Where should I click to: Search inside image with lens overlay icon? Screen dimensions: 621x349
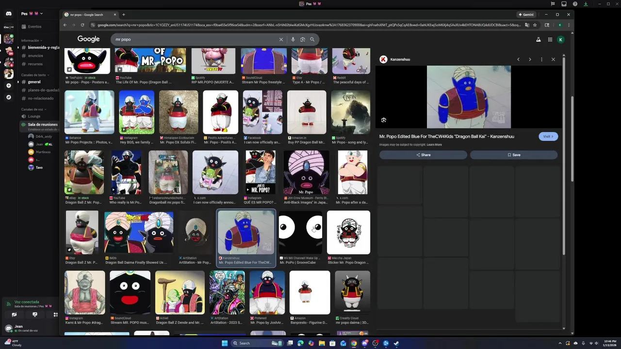pos(384,120)
